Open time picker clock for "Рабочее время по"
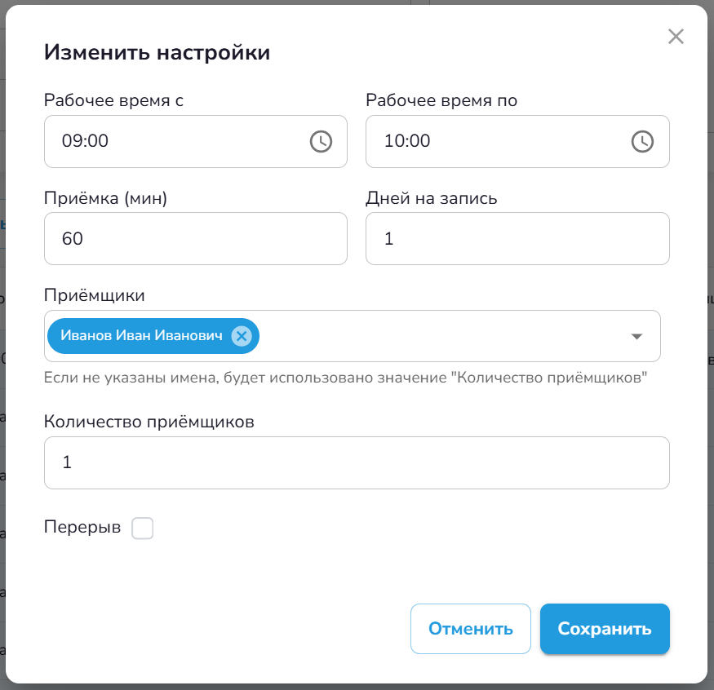714x690 pixels. pos(643,141)
